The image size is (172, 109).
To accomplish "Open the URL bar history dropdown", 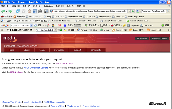I will click(129, 11).
